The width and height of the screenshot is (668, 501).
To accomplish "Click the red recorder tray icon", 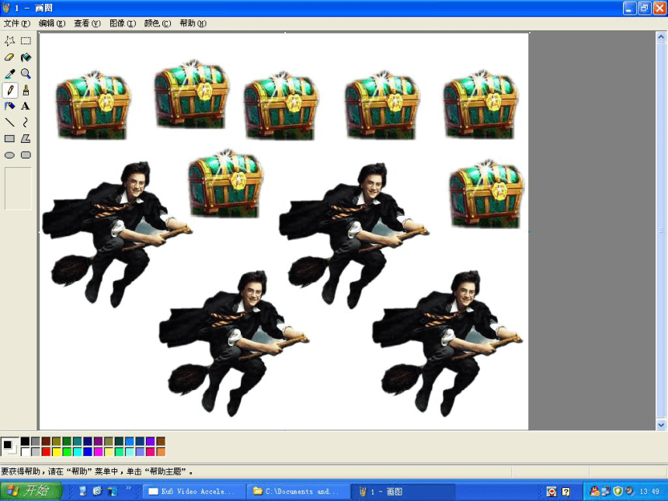I will pyautogui.click(x=551, y=492).
